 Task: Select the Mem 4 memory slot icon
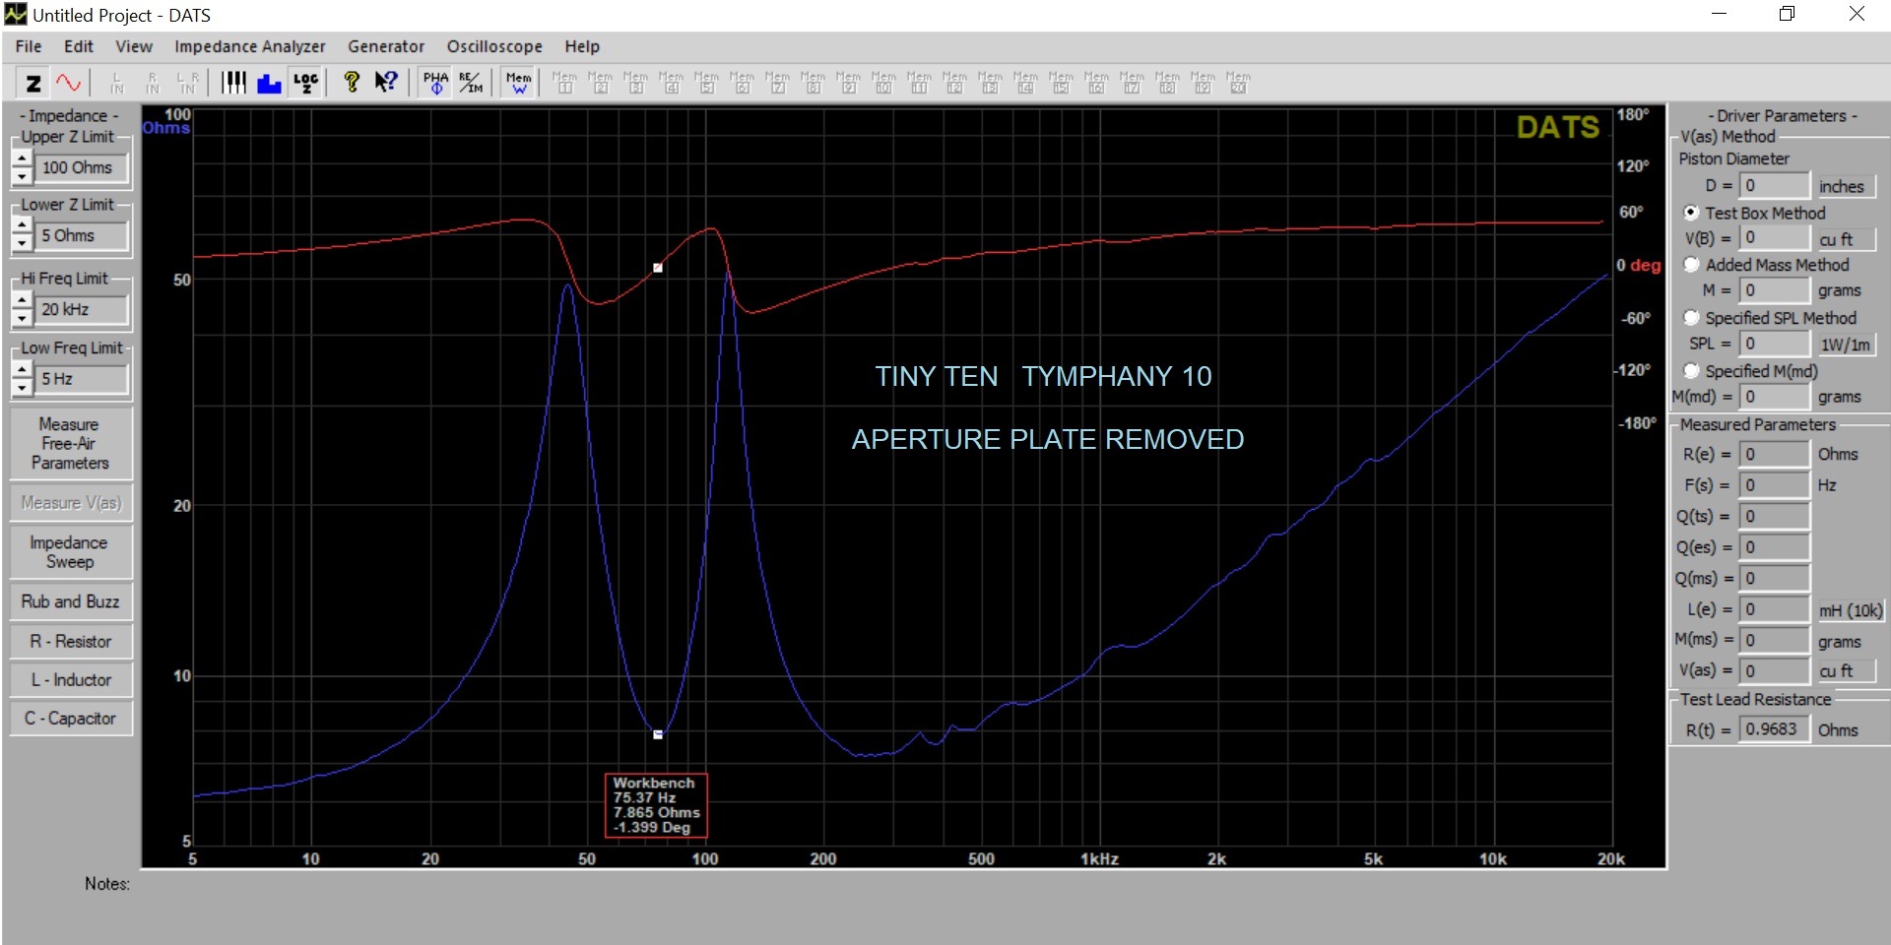(672, 83)
